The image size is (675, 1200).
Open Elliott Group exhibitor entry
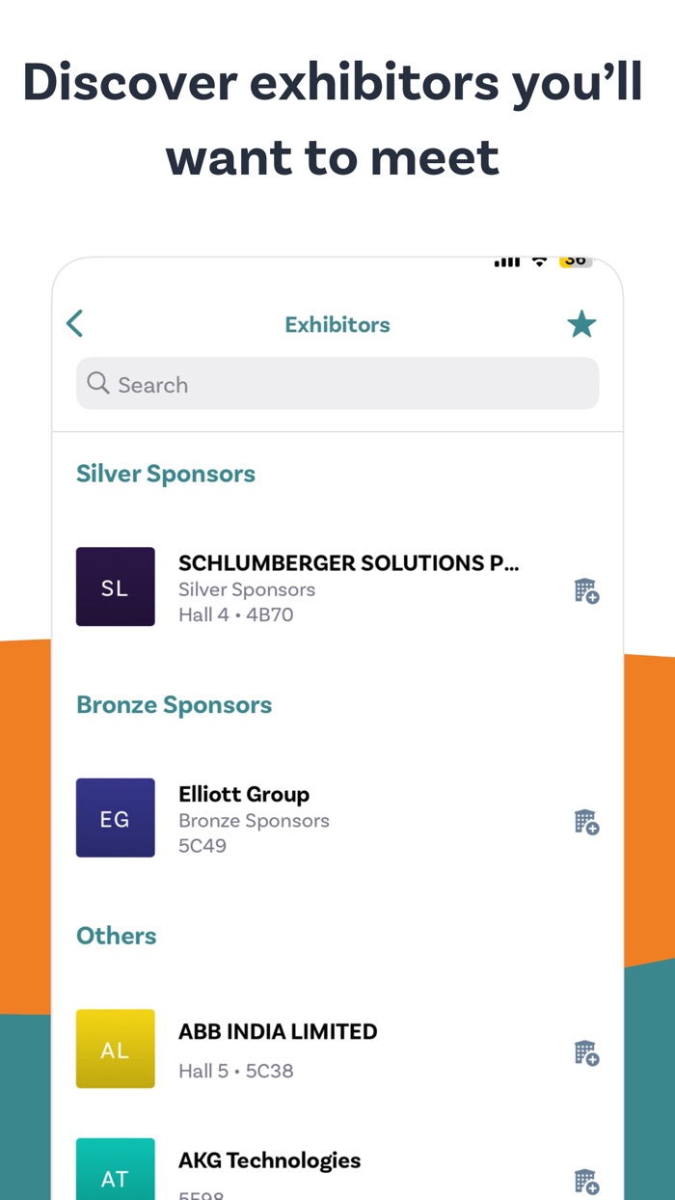click(x=244, y=795)
